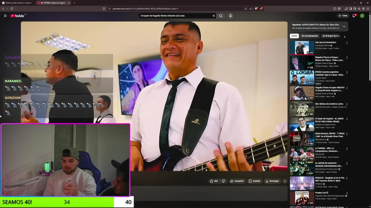The image size is (371, 208).
Task: Click the Crear button
Action: tap(343, 16)
